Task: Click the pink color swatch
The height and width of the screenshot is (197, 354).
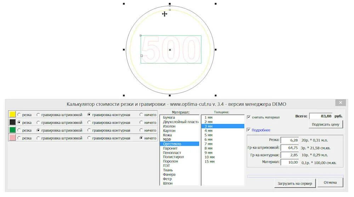Action: pos(12,138)
